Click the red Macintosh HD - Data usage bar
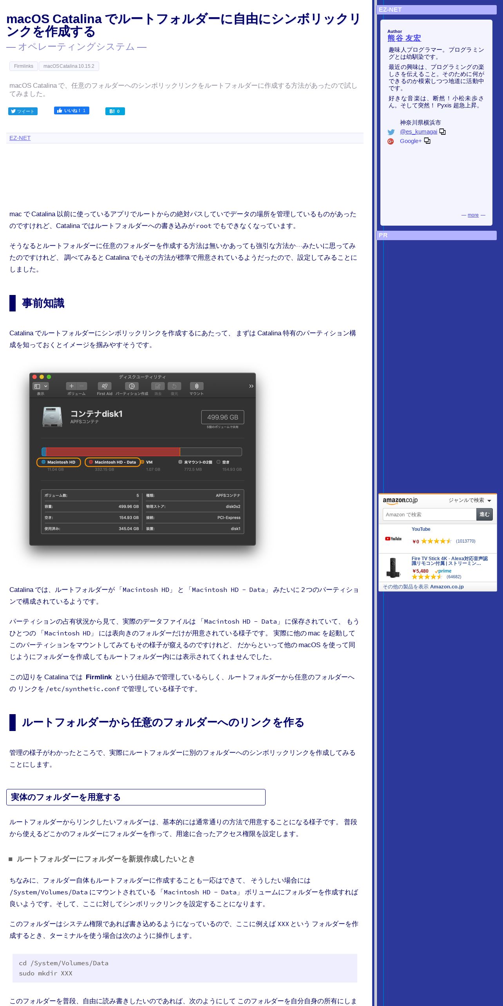The width and height of the screenshot is (503, 1006). 113,452
